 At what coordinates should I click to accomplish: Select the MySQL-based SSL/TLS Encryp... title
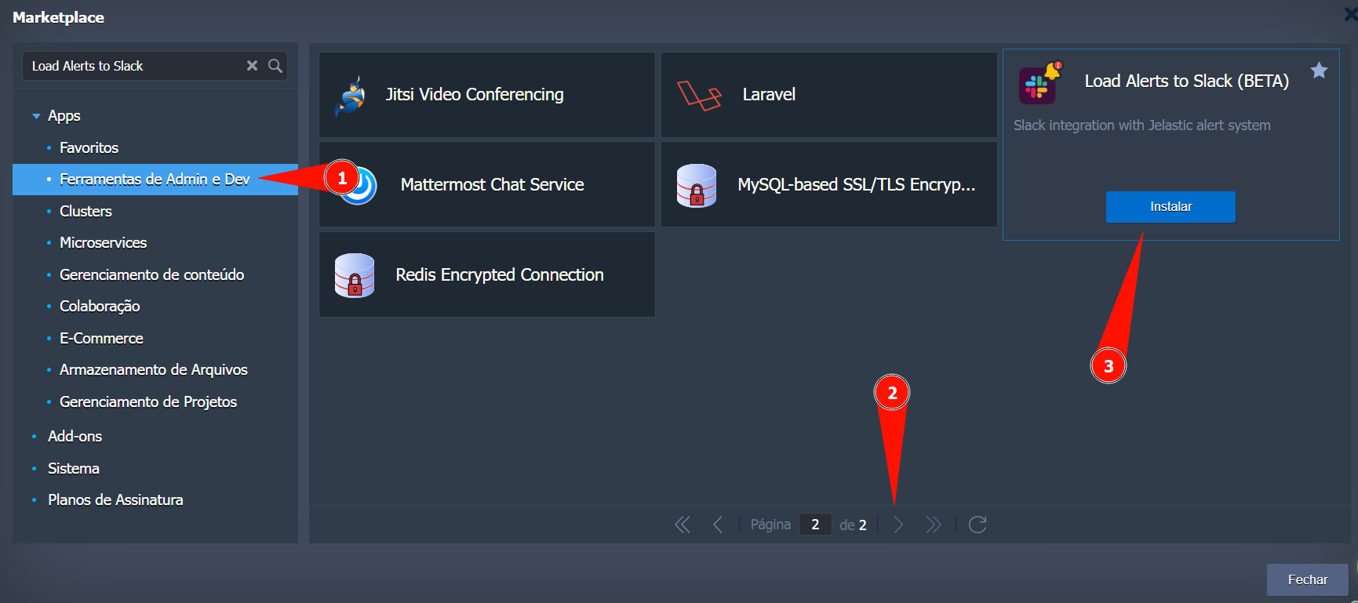point(857,185)
